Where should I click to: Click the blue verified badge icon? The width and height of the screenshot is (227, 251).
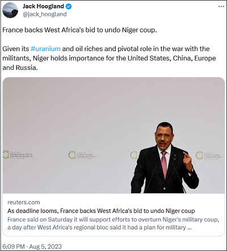[69, 7]
